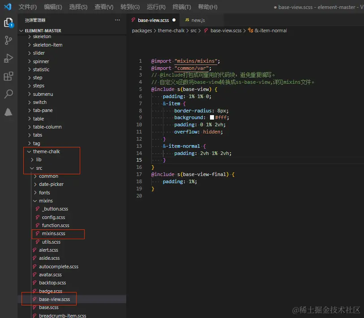Viewport: 364px width, 318px height.
Task: Collapse the src folder
Action: [x=32, y=168]
